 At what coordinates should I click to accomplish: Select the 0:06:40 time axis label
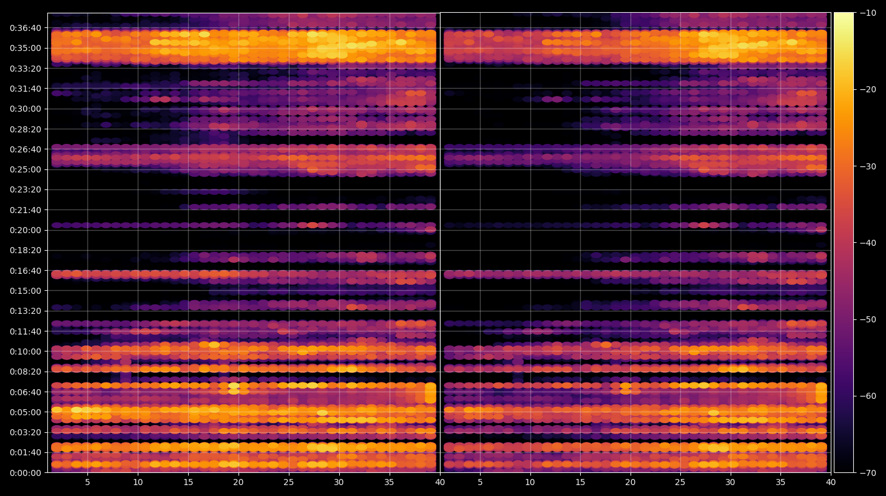click(25, 392)
